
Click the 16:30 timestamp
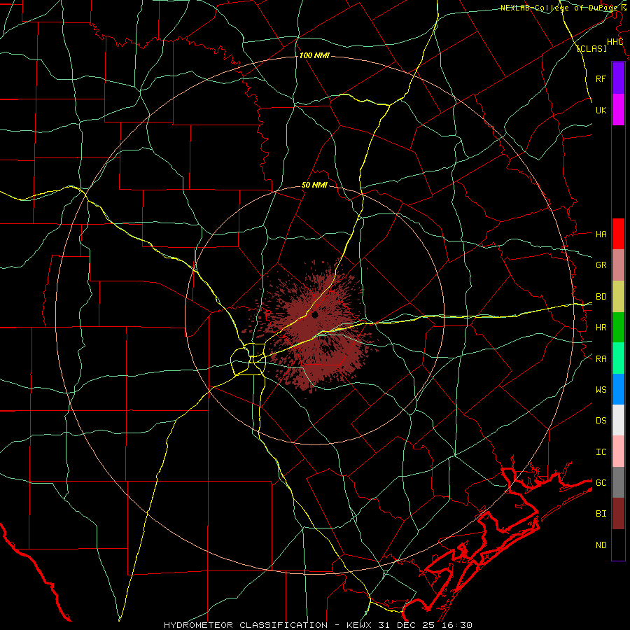pos(458,625)
